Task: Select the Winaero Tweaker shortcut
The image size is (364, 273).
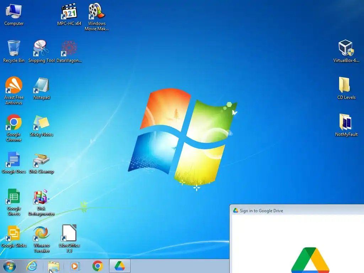Action: [x=41, y=239]
